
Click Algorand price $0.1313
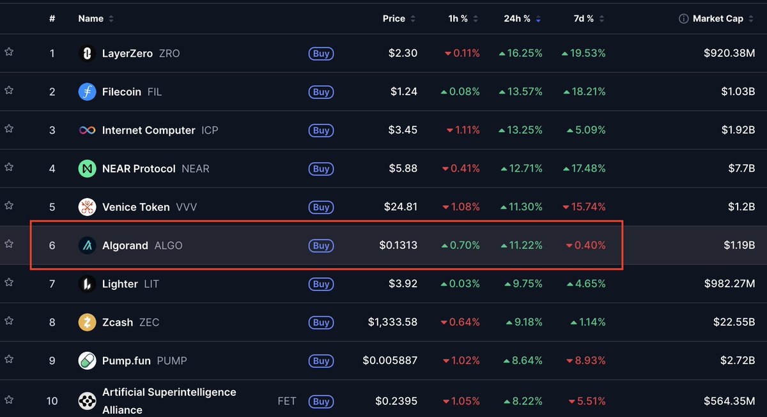(398, 245)
